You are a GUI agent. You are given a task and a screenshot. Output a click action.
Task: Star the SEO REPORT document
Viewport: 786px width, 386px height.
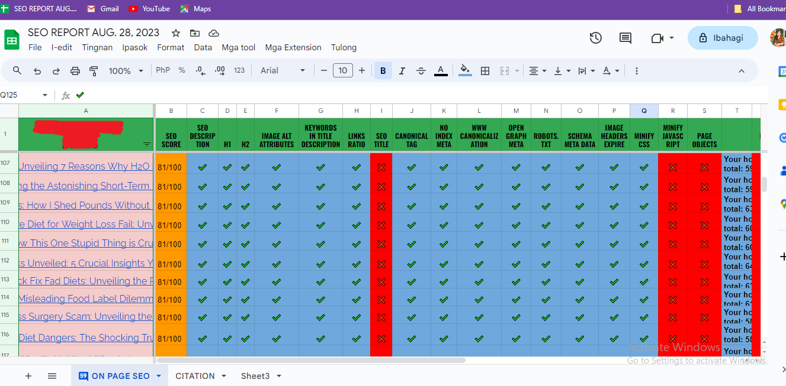point(176,33)
